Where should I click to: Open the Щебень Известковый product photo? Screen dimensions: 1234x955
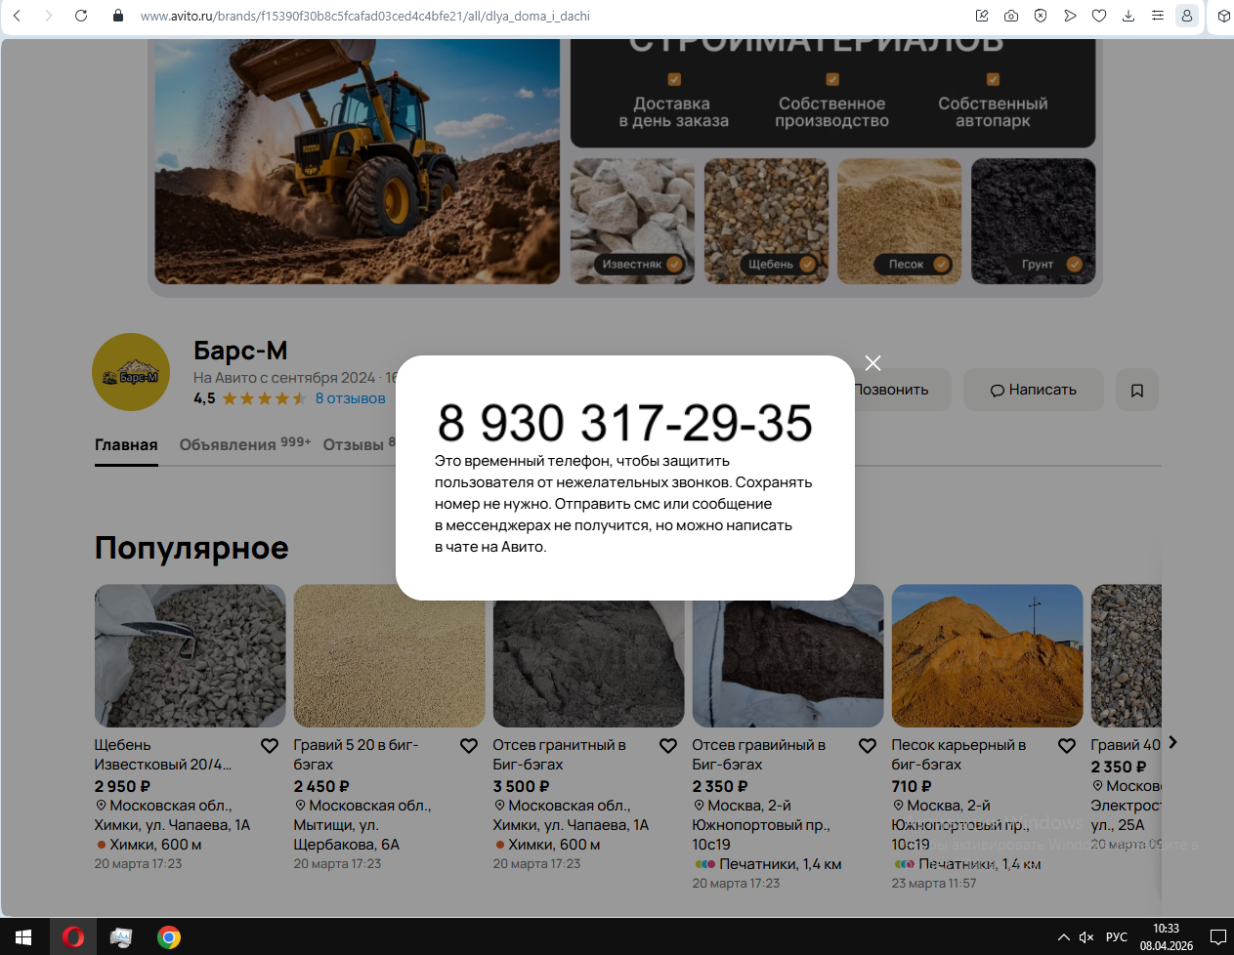tap(191, 656)
